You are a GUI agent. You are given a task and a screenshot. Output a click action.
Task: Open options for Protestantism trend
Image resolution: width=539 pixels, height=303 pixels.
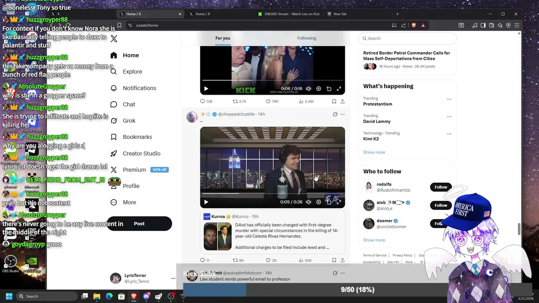coord(449,99)
